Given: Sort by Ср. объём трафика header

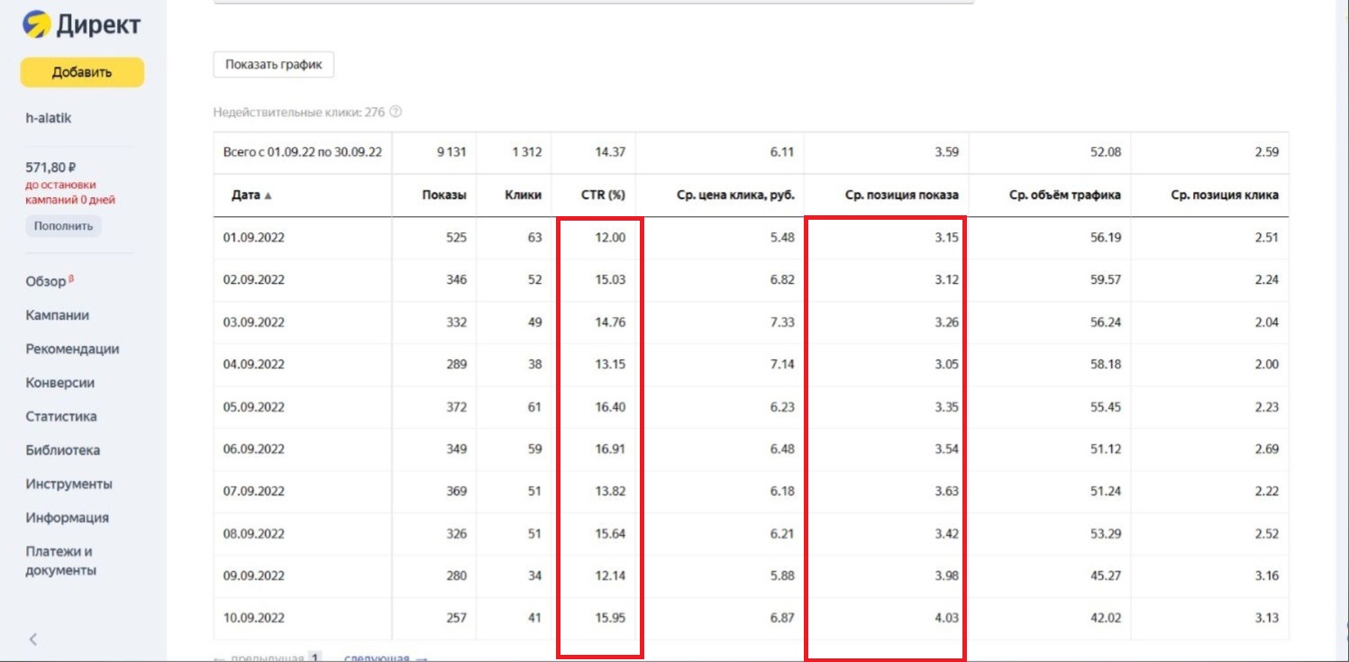Looking at the screenshot, I should (x=1066, y=195).
